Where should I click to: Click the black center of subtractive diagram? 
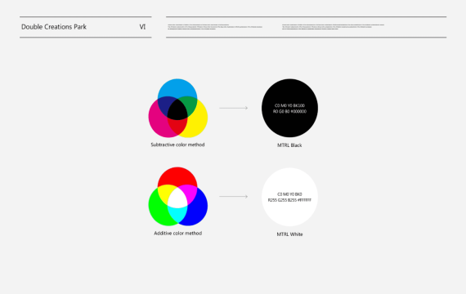pos(177,109)
